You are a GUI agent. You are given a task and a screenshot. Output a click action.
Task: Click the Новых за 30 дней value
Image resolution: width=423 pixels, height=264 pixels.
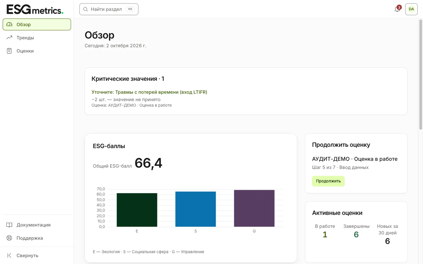[388, 241]
